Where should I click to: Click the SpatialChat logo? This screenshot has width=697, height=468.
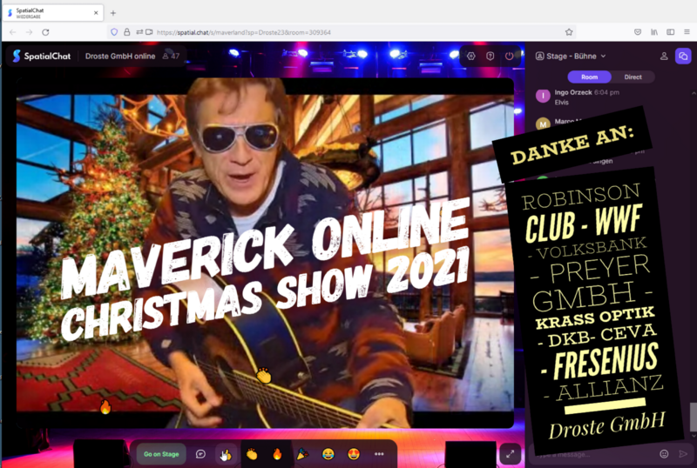point(41,56)
